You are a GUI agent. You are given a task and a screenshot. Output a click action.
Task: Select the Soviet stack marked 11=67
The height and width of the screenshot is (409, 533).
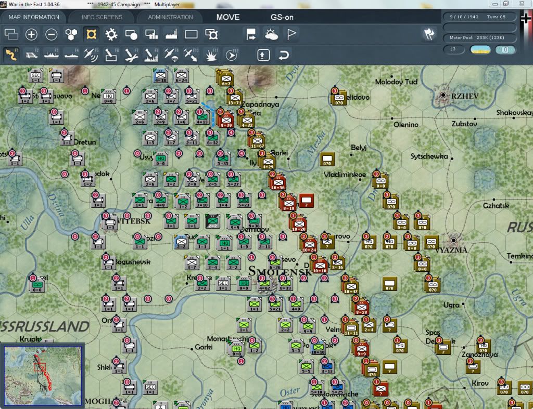[x=257, y=140]
